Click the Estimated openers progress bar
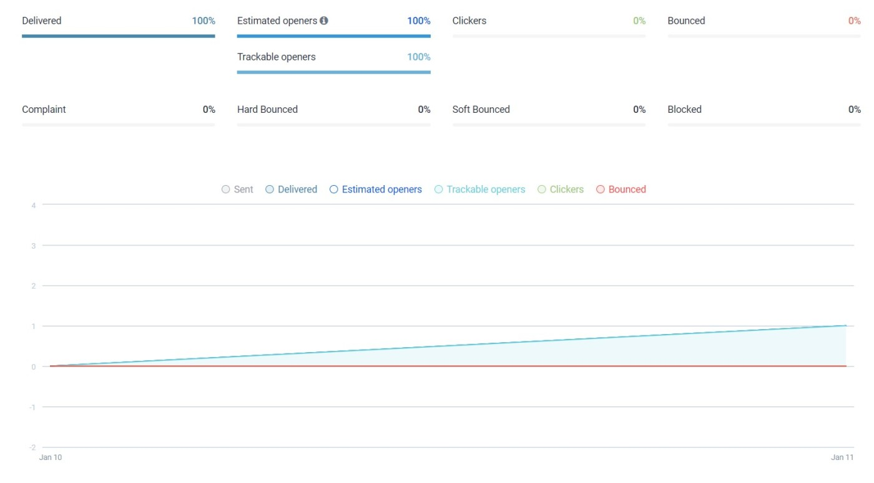 pyautogui.click(x=333, y=36)
